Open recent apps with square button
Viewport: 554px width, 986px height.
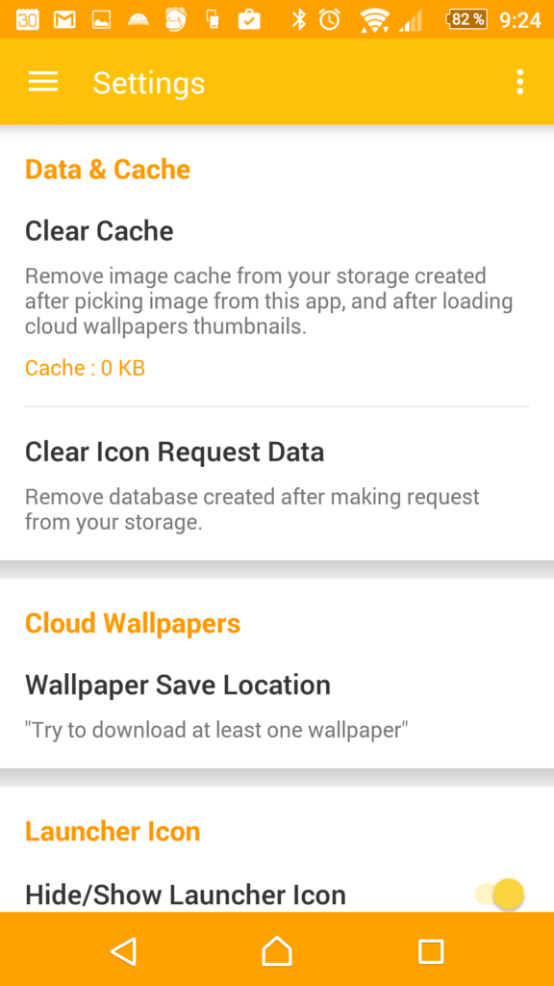[x=431, y=950]
